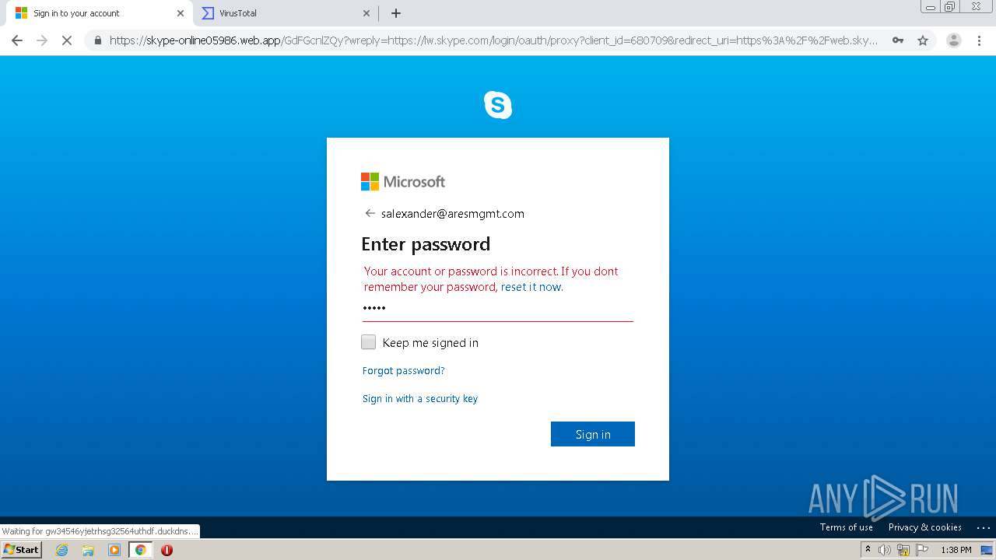Check 'Keep me signed in' box
The width and height of the screenshot is (996, 560).
369,342
